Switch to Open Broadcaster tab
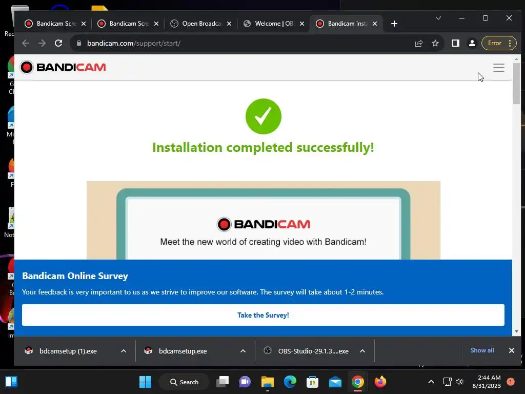 tap(201, 24)
